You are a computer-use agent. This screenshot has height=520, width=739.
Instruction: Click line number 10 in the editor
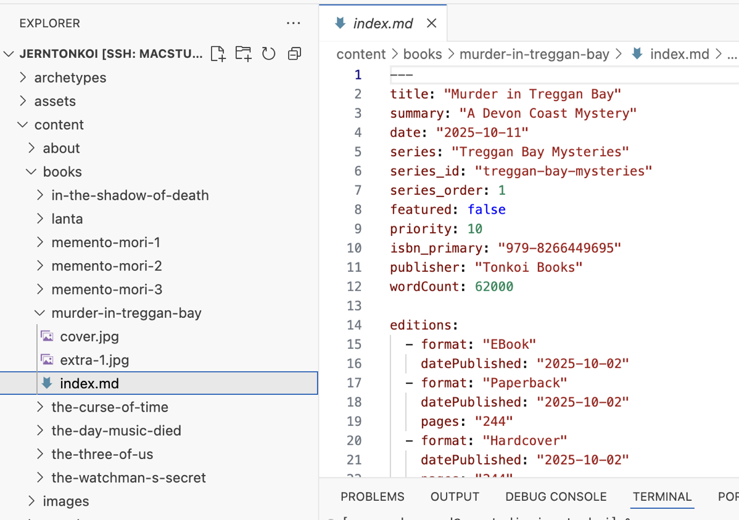tap(355, 248)
